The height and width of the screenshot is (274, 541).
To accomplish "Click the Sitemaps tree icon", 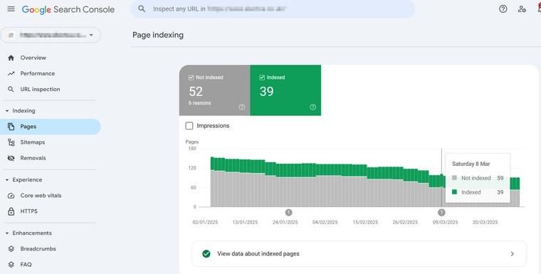I will pyautogui.click(x=11, y=142).
